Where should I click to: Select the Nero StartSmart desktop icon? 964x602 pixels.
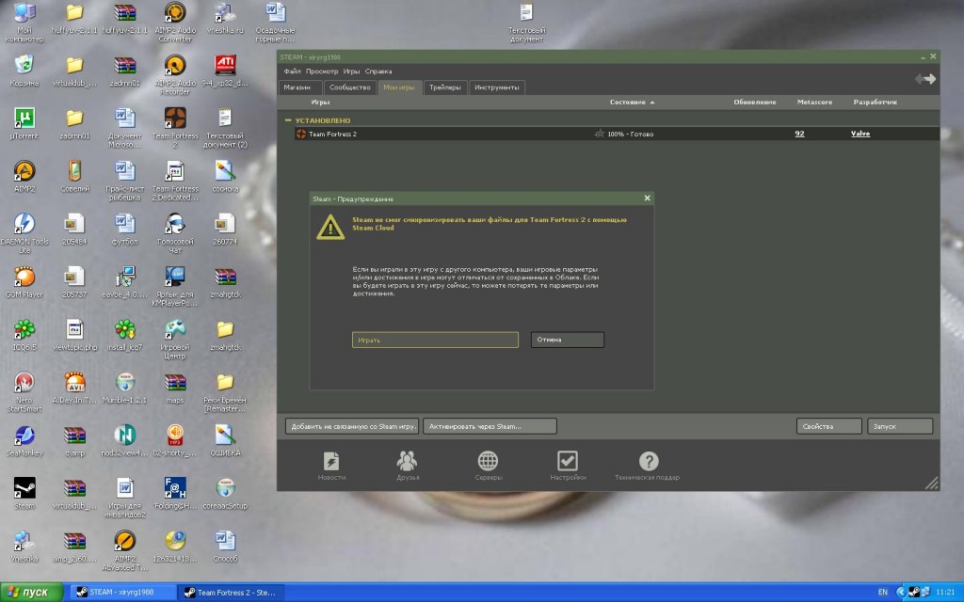24,392
